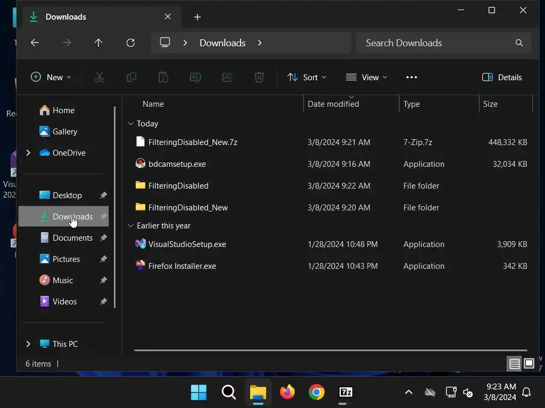Expand the OneDrive tree node
The width and height of the screenshot is (545, 408).
click(x=29, y=152)
